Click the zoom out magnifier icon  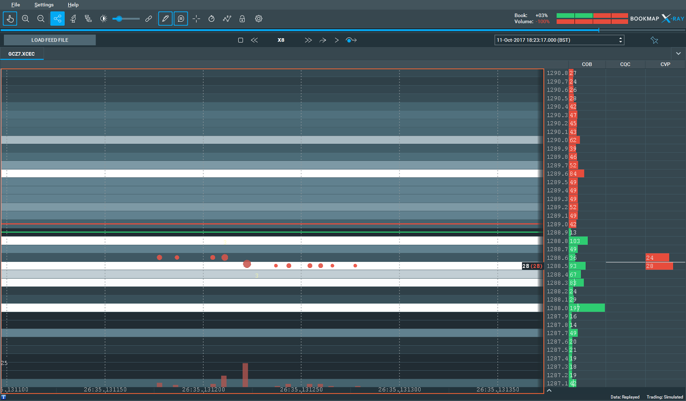click(41, 19)
